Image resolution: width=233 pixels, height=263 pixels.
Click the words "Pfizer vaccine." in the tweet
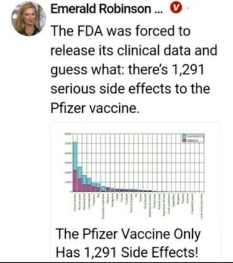point(95,108)
